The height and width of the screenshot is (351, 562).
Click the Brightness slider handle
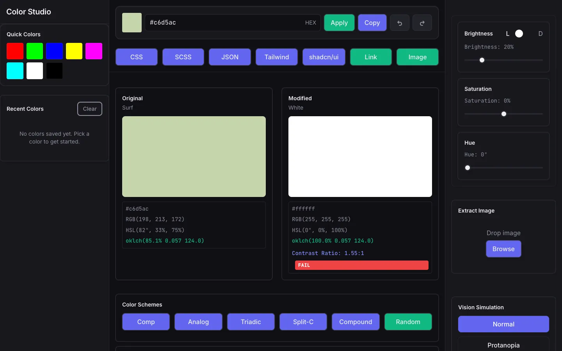click(x=482, y=60)
